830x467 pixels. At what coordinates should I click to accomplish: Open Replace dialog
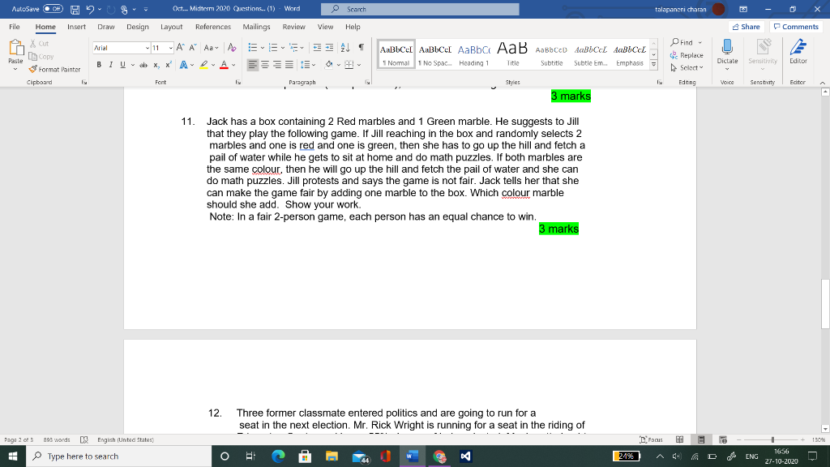(687, 55)
